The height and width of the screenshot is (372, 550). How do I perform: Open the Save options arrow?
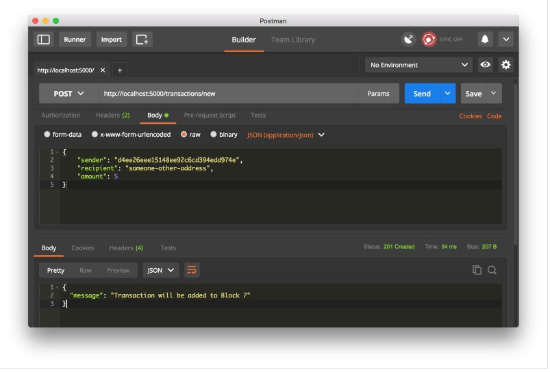point(494,94)
